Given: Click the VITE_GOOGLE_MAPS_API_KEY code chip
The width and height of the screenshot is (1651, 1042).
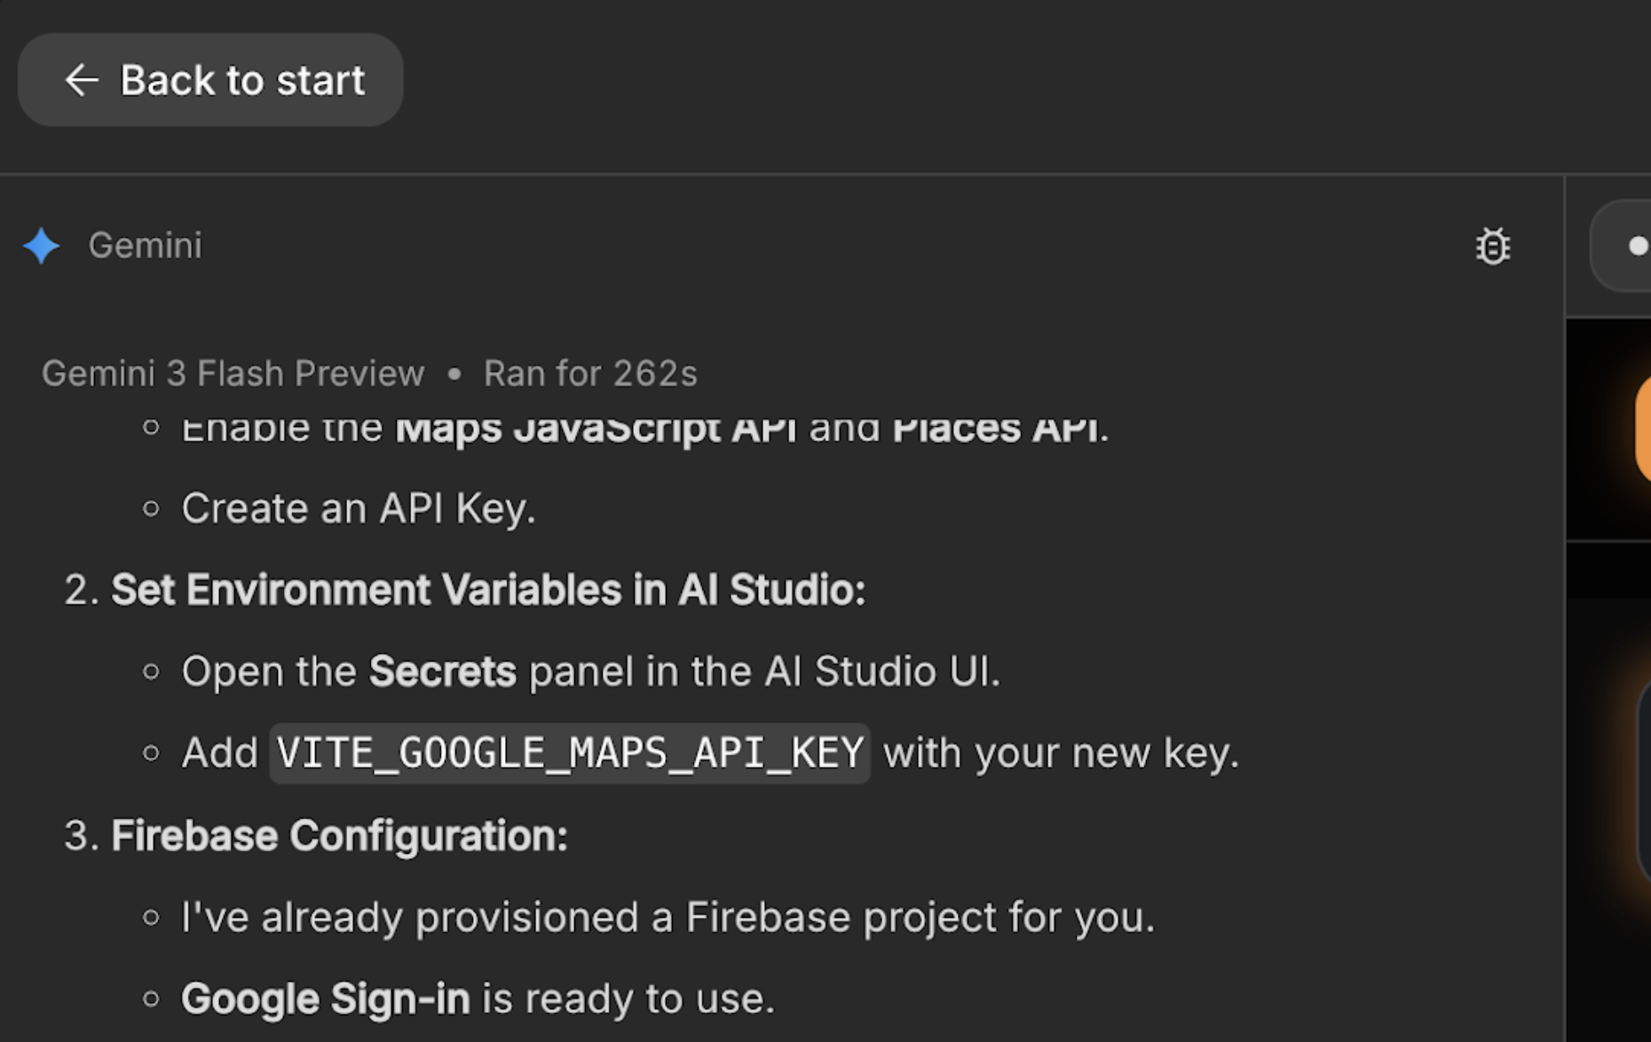Looking at the screenshot, I should click(x=569, y=754).
